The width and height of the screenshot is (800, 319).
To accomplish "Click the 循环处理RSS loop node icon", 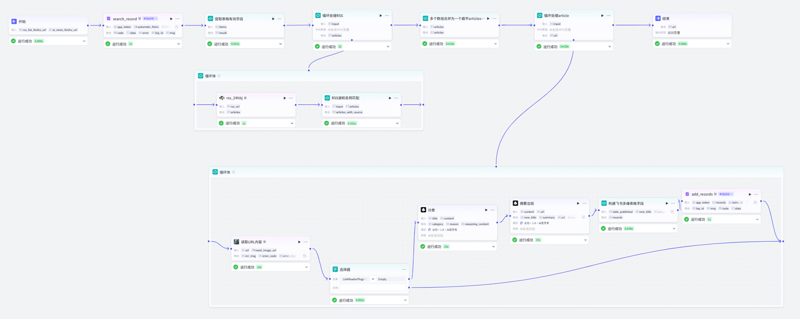I will click(318, 15).
